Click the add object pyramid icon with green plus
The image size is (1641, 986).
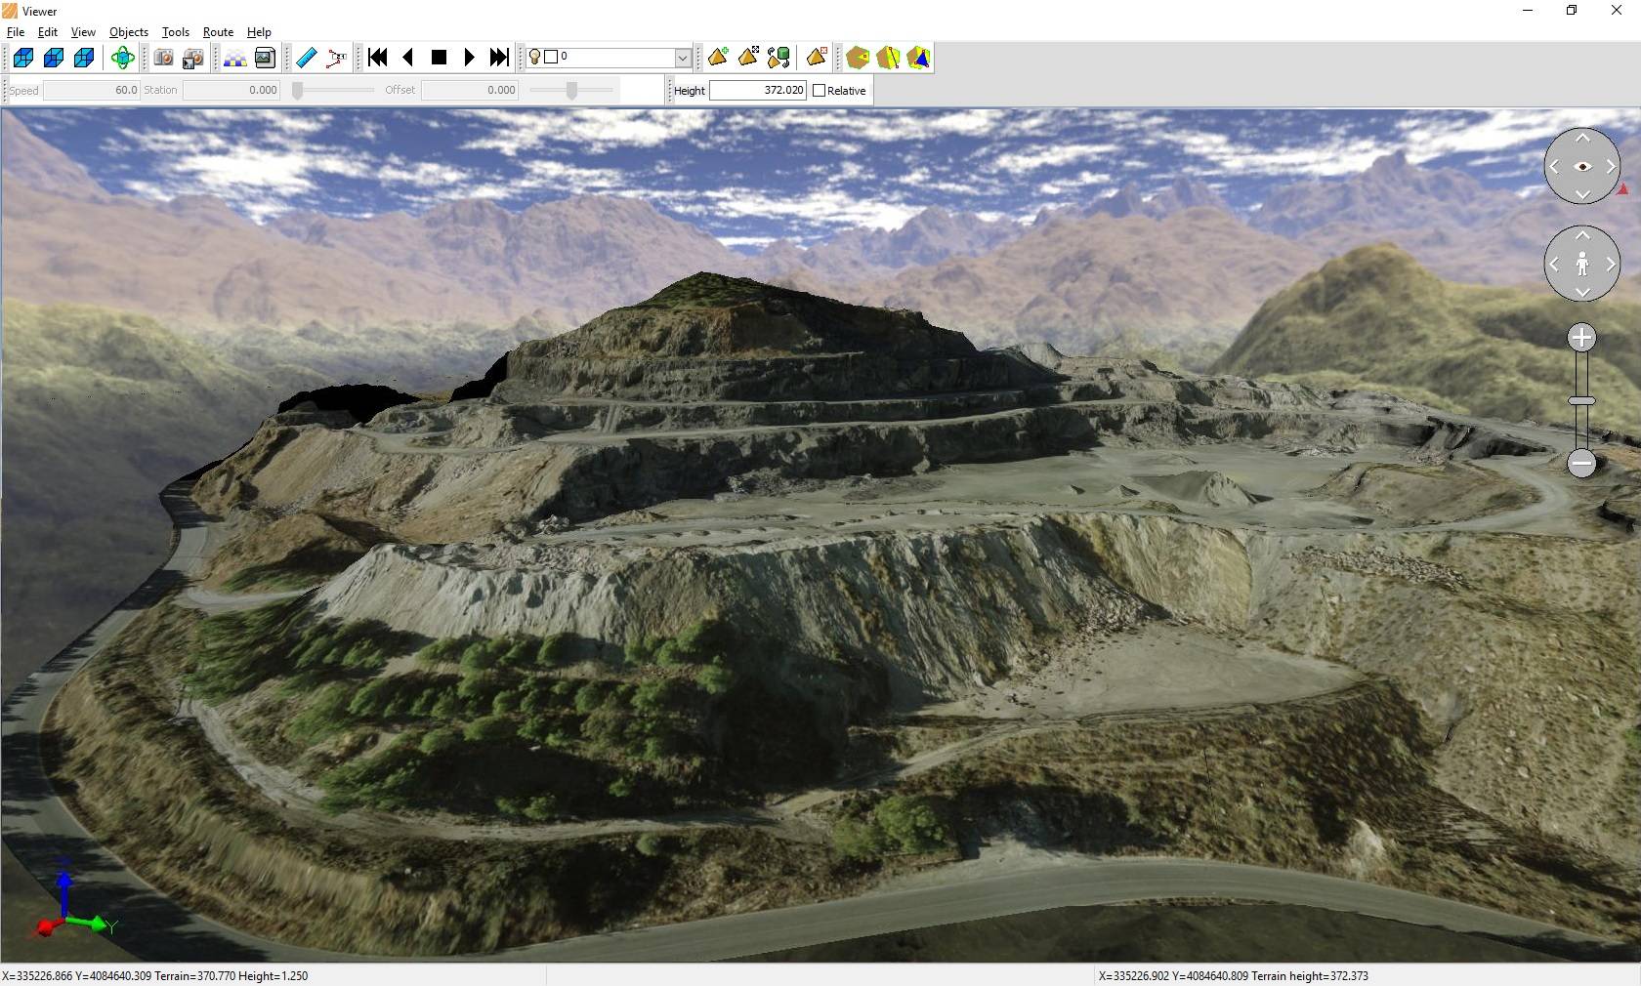tap(718, 58)
